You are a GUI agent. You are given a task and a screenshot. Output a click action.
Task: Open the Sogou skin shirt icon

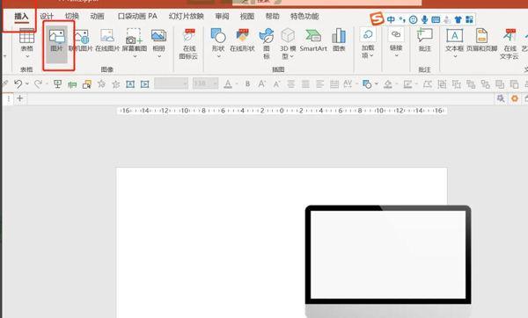(458, 19)
